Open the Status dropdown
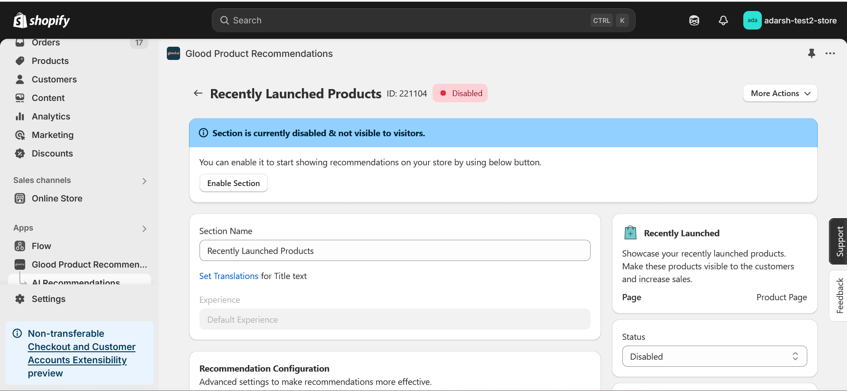Image resolution: width=847 pixels, height=391 pixels. tap(714, 356)
